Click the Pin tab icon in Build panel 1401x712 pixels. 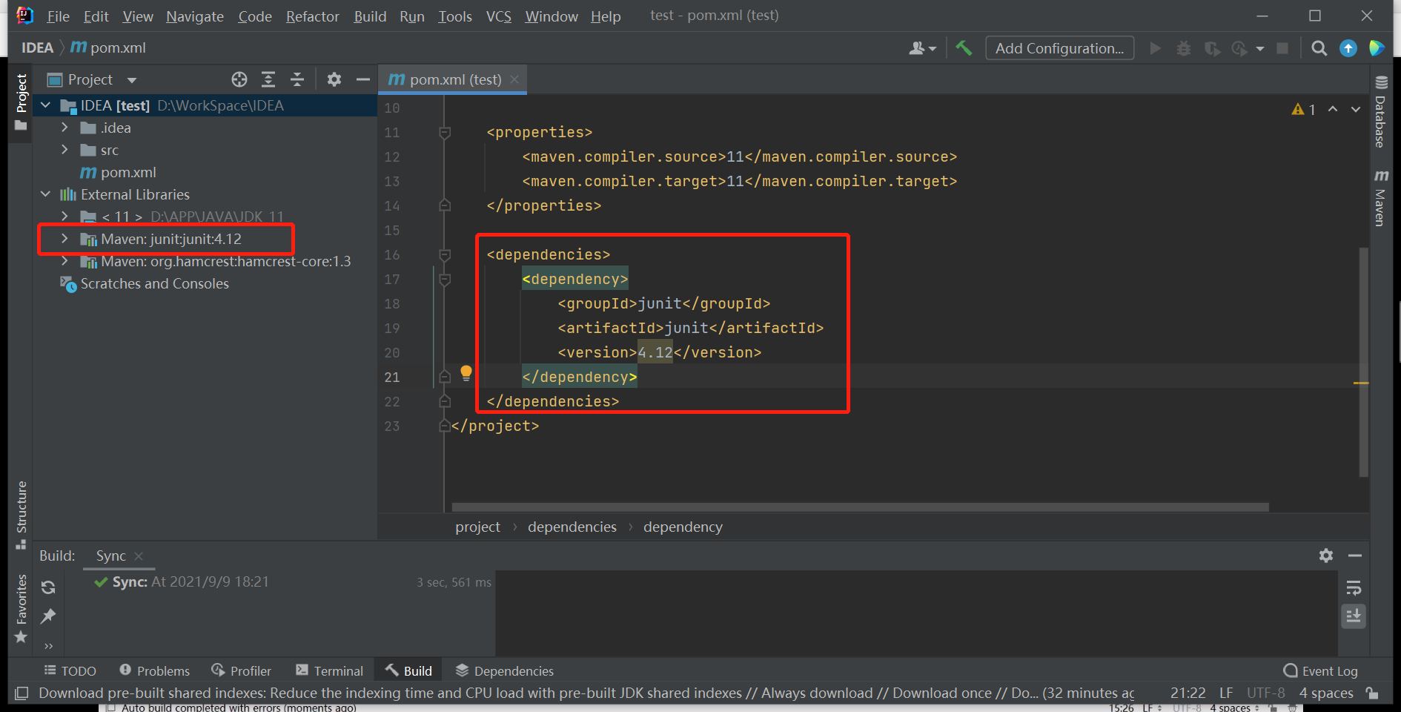[x=48, y=616]
